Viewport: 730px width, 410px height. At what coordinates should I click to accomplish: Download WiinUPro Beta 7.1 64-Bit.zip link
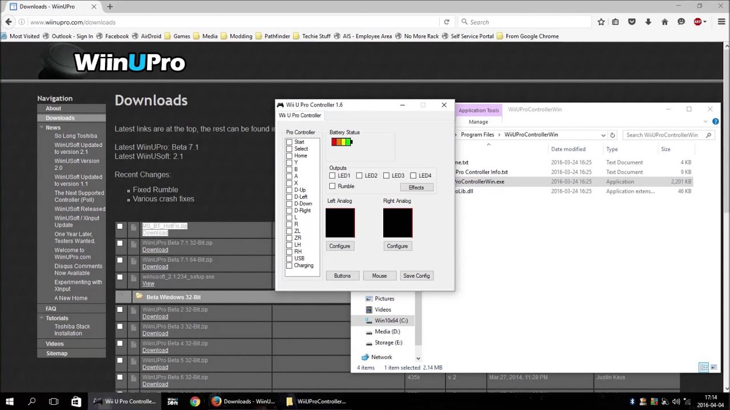(155, 266)
